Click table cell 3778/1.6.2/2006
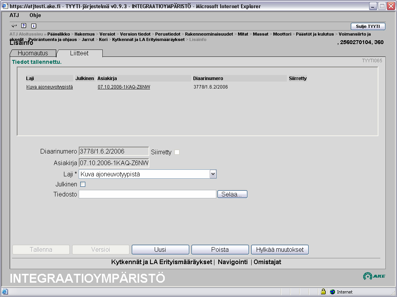The image size is (397, 297). (211, 87)
